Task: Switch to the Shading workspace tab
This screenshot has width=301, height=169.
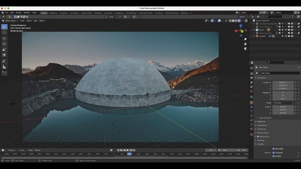Action: click(x=98, y=13)
